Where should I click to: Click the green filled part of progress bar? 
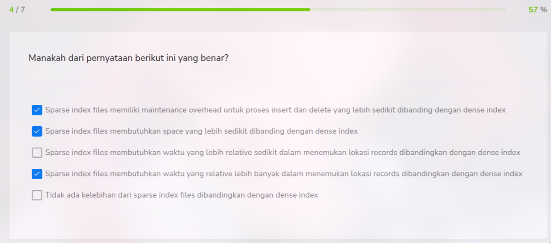[x=179, y=9]
